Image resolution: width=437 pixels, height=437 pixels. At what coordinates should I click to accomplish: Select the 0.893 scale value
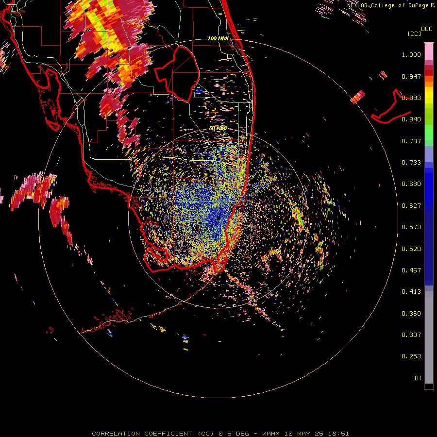click(x=411, y=98)
